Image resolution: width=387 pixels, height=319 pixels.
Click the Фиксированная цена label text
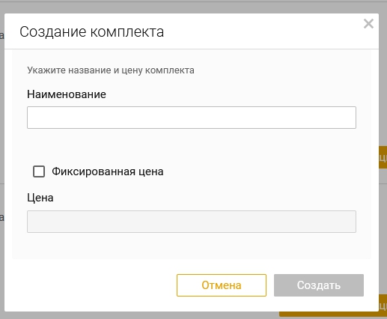[108, 171]
